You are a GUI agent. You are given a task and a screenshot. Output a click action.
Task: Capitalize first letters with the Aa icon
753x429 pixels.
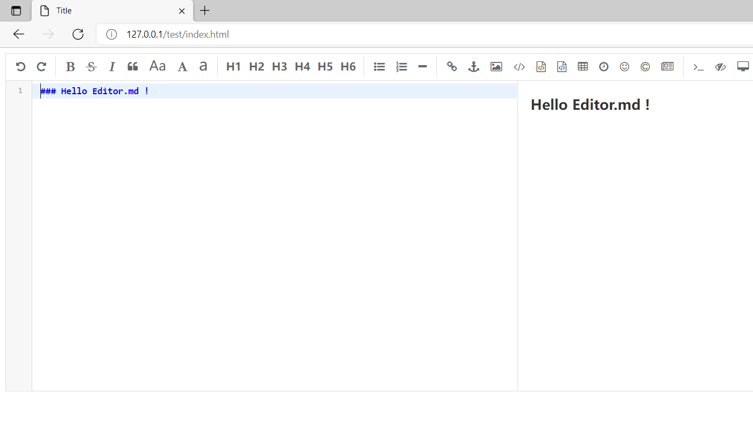tap(158, 66)
